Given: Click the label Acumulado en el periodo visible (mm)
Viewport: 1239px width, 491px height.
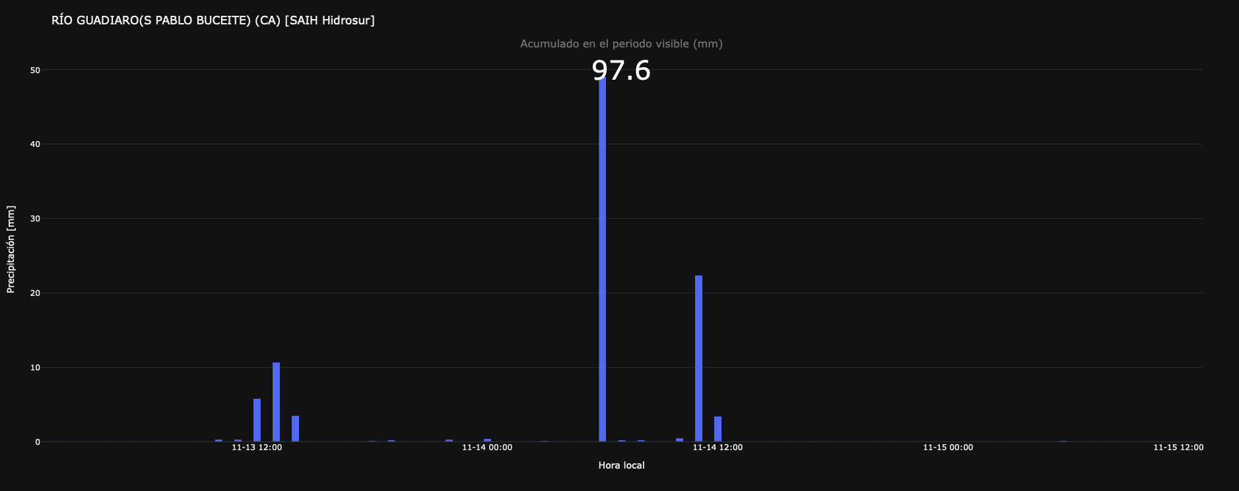Looking at the screenshot, I should [x=621, y=44].
